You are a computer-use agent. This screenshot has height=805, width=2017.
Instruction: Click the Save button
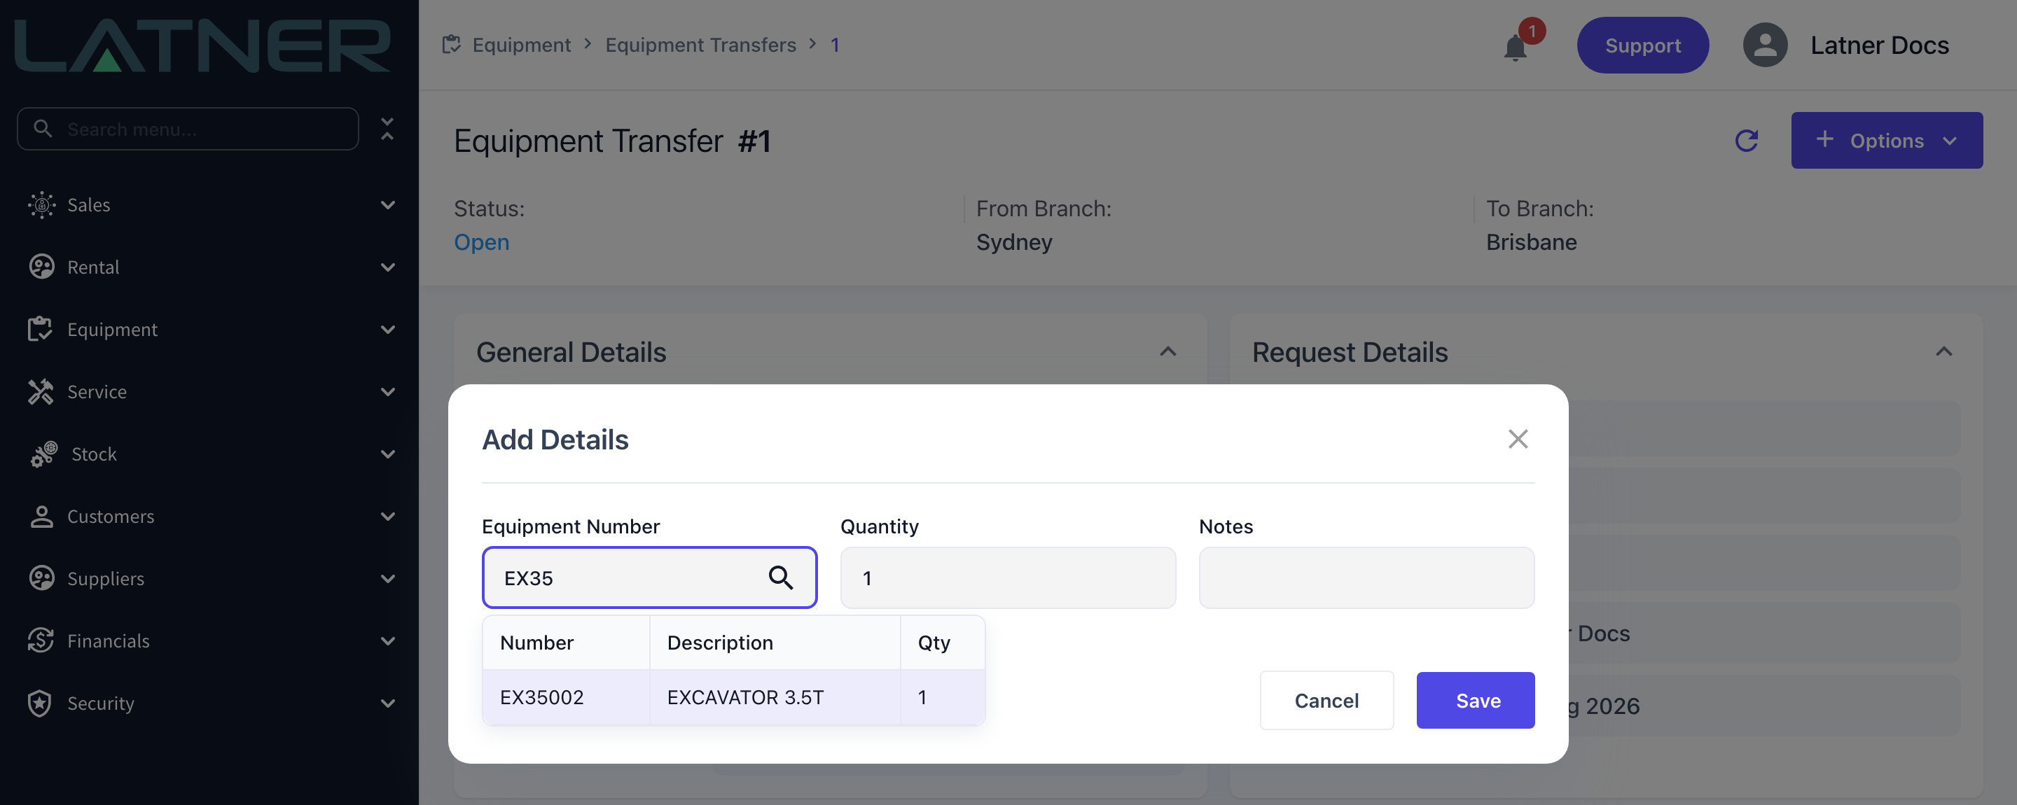[1475, 700]
